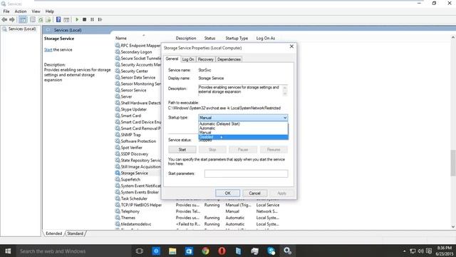The image size is (456, 257).
Task: Select the Storage Service row
Action: 135,173
